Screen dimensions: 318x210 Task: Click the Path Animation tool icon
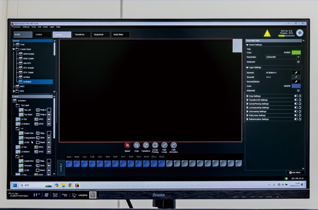174,145
